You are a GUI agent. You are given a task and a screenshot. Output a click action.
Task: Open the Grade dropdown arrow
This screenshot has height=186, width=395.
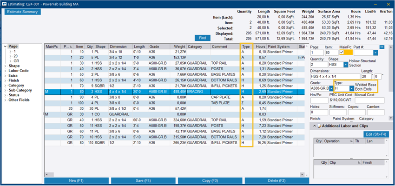[332, 88]
